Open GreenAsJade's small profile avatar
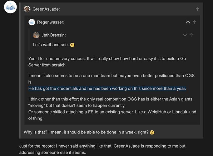213x156 pixels. click(27, 9)
